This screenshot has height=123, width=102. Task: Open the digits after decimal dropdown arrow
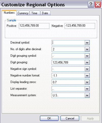[87, 49]
